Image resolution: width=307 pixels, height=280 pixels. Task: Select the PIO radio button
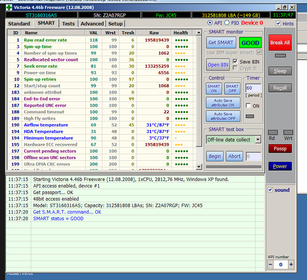click(x=227, y=23)
